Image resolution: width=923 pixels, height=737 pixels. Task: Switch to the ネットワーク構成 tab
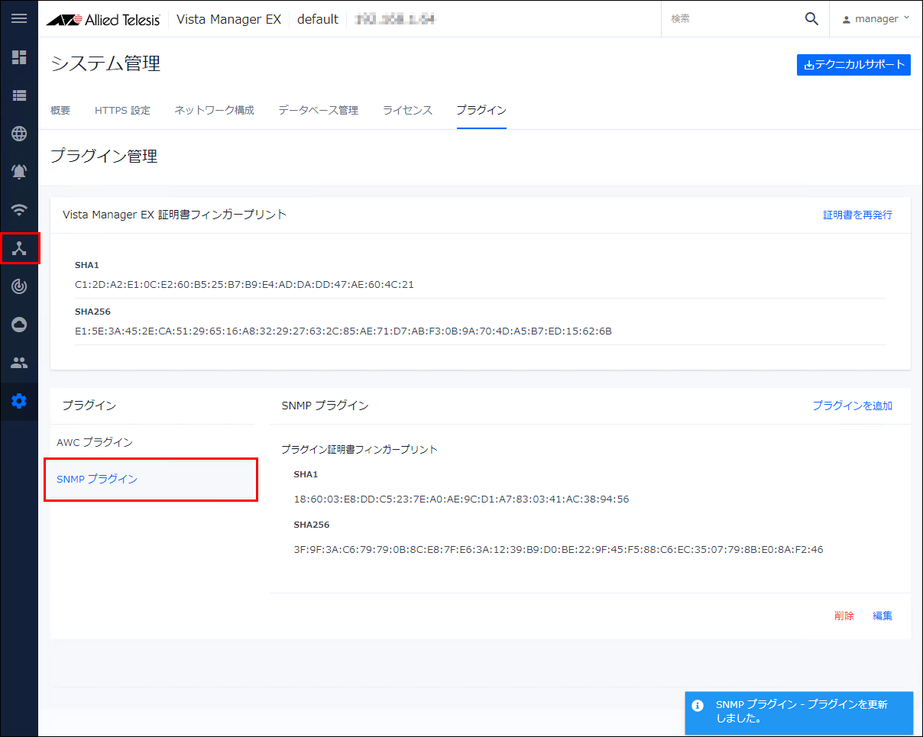pos(214,110)
